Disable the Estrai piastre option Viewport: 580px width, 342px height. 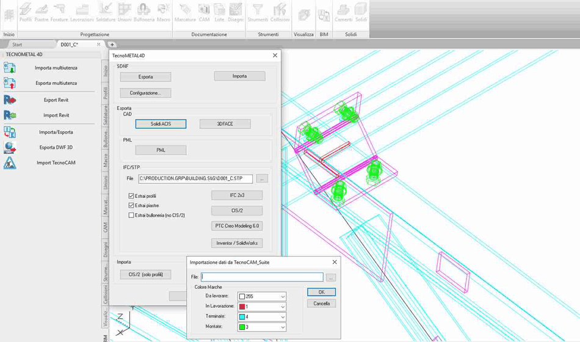click(131, 206)
